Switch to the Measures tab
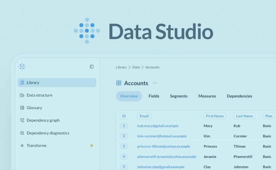 [207, 96]
